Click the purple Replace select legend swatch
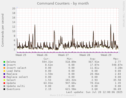The width and height of the screenshot is (126, 98). click(4, 77)
